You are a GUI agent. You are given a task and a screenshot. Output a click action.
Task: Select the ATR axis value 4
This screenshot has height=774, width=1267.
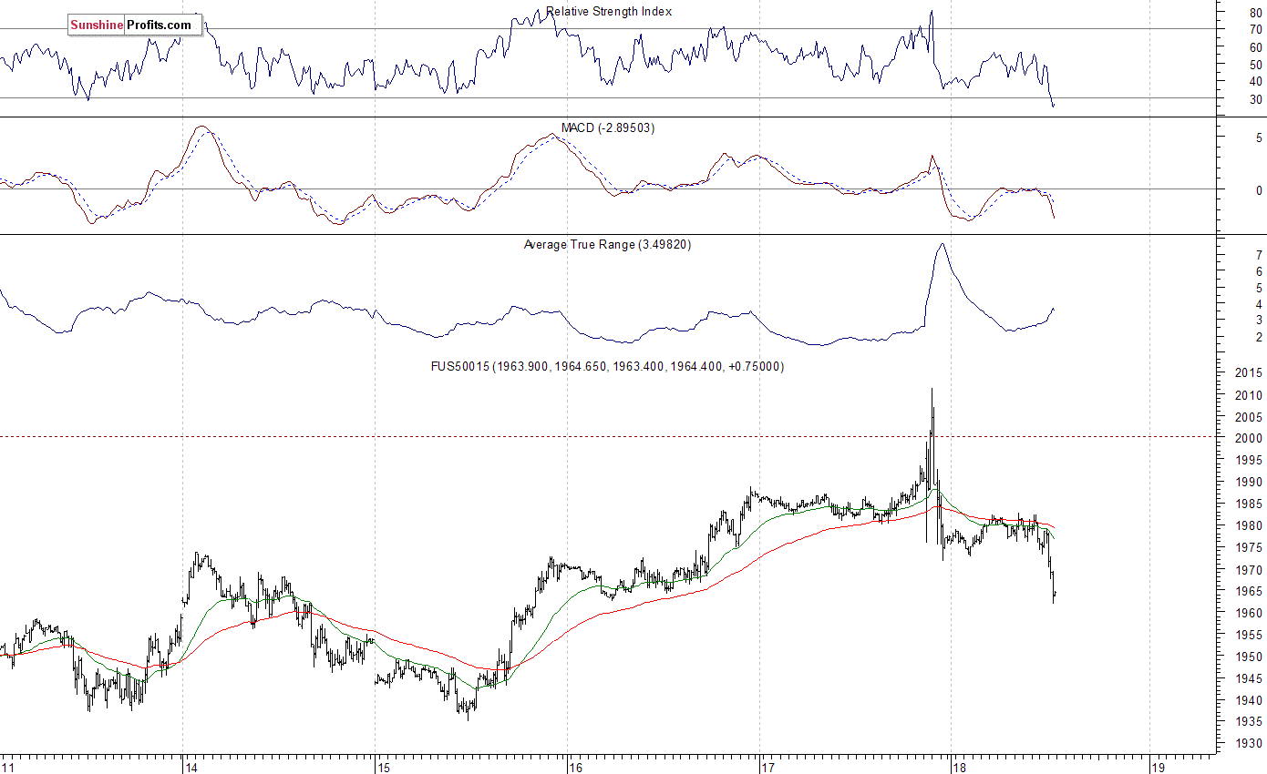click(1259, 304)
